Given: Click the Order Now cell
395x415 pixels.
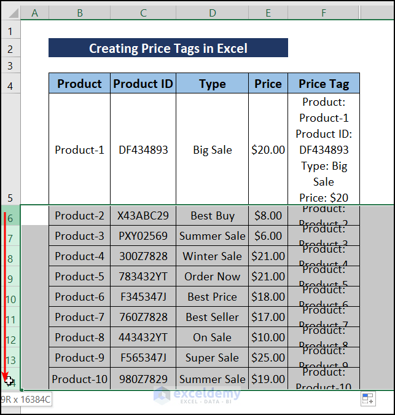Looking at the screenshot, I should tap(213, 276).
